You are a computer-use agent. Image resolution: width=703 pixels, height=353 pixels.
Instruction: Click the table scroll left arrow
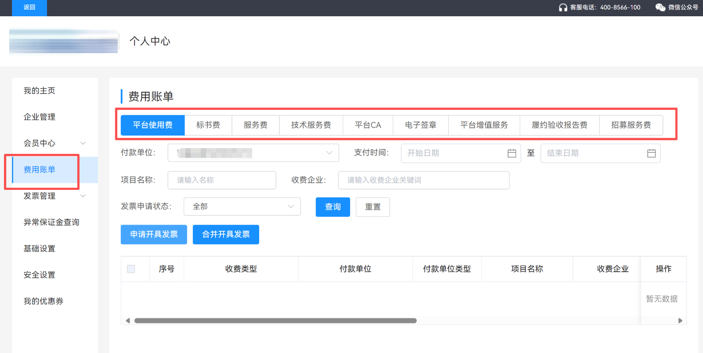pyautogui.click(x=127, y=321)
